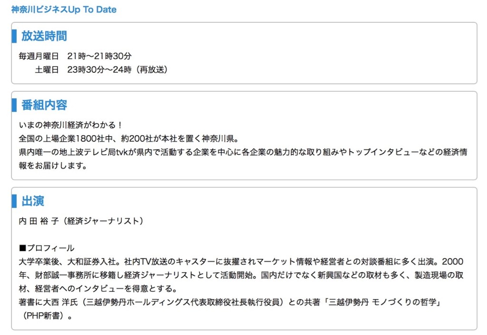
Task: Click the line mentioning 上場企業1800社
Action: click(128, 139)
